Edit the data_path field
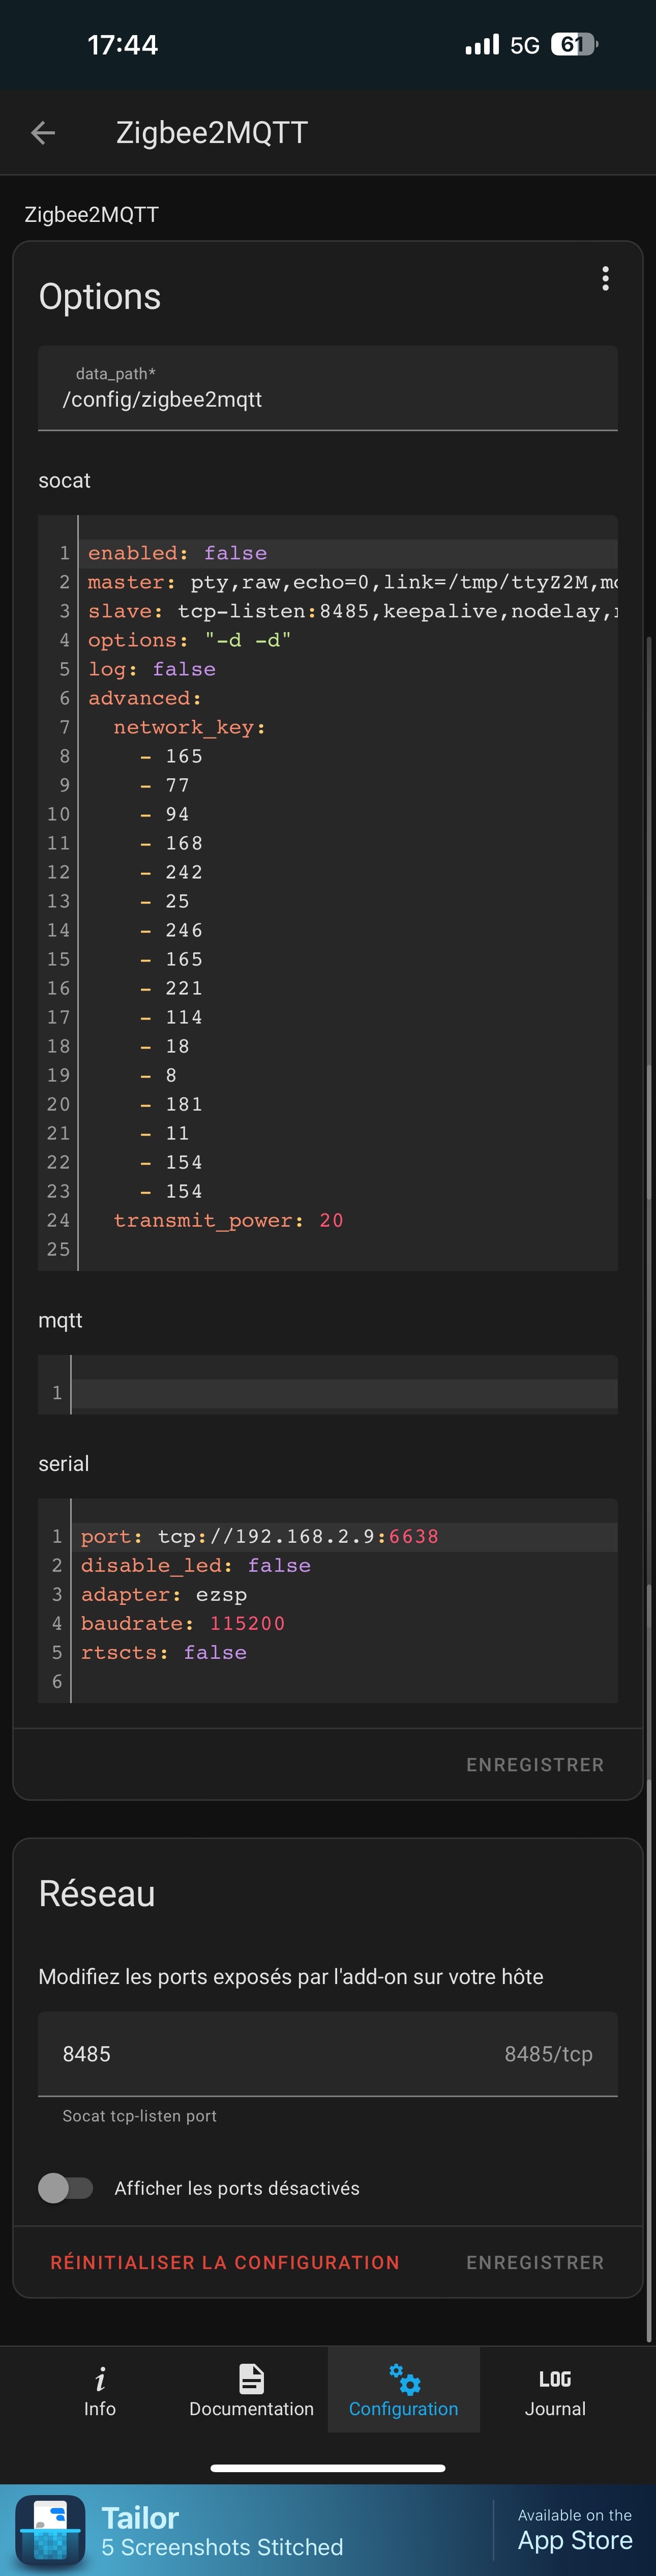Image resolution: width=656 pixels, height=2576 pixels. point(327,389)
